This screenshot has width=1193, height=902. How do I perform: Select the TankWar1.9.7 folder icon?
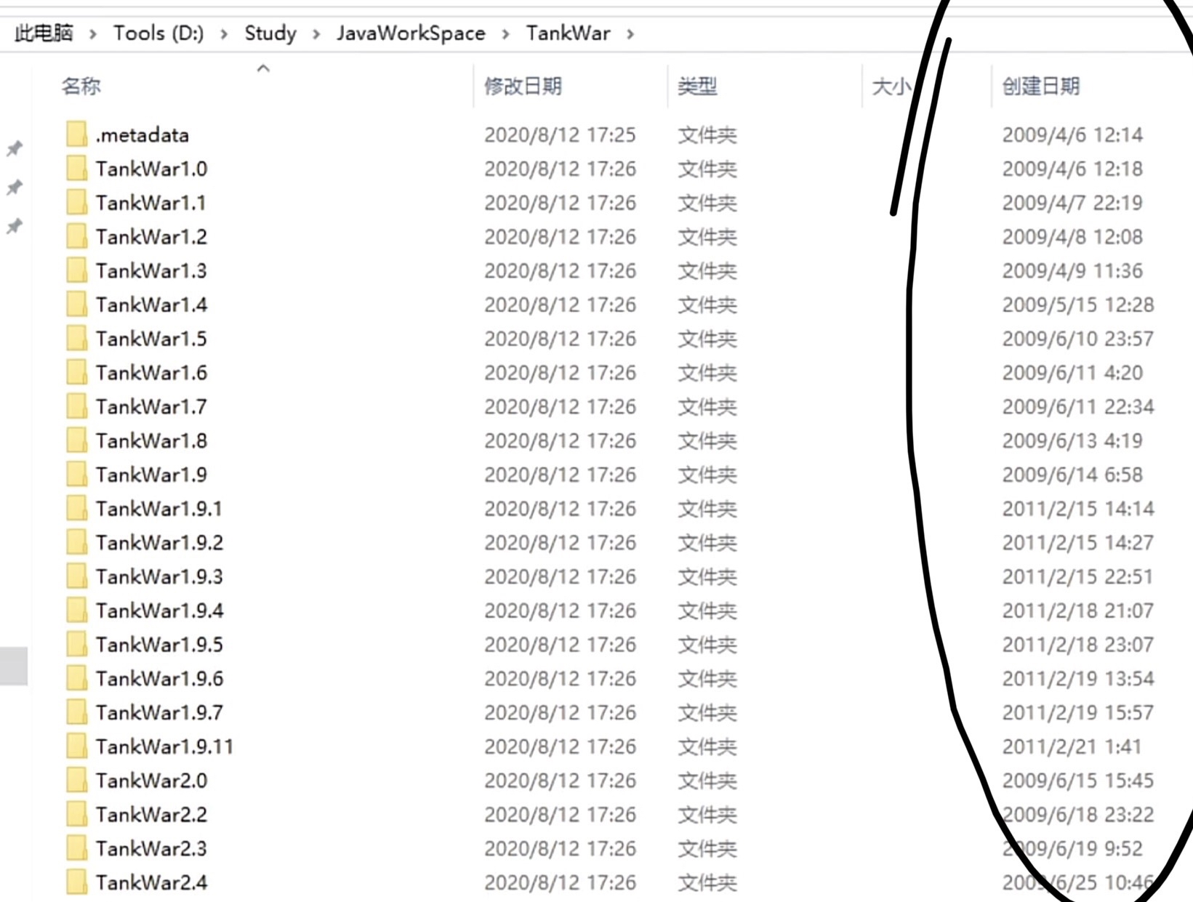point(76,712)
